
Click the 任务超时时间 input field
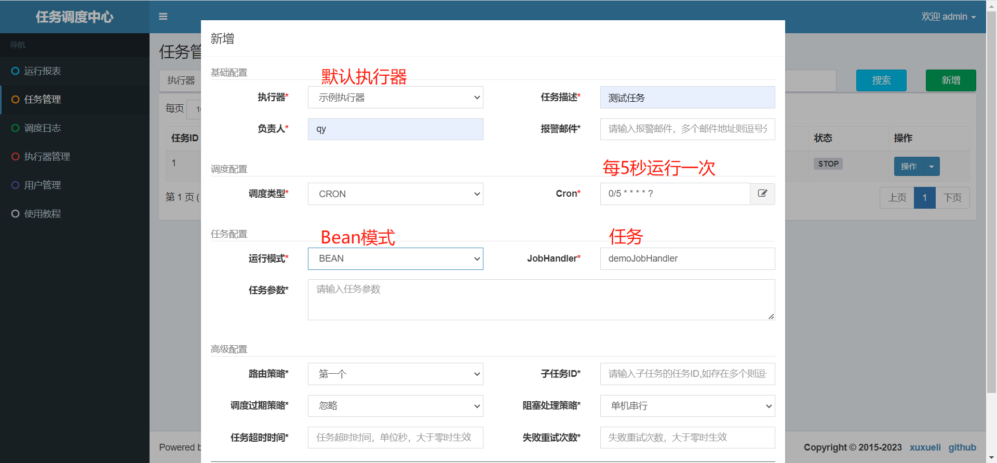pyautogui.click(x=396, y=438)
